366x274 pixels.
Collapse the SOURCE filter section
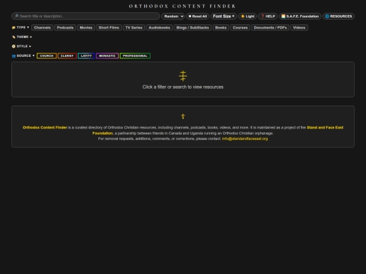[23, 55]
